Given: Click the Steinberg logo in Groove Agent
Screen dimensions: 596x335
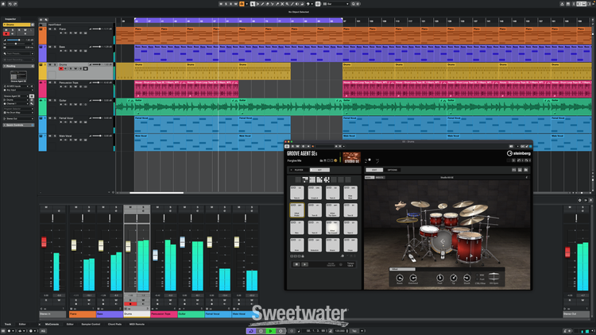Looking at the screenshot, I should pyautogui.click(x=517, y=155).
